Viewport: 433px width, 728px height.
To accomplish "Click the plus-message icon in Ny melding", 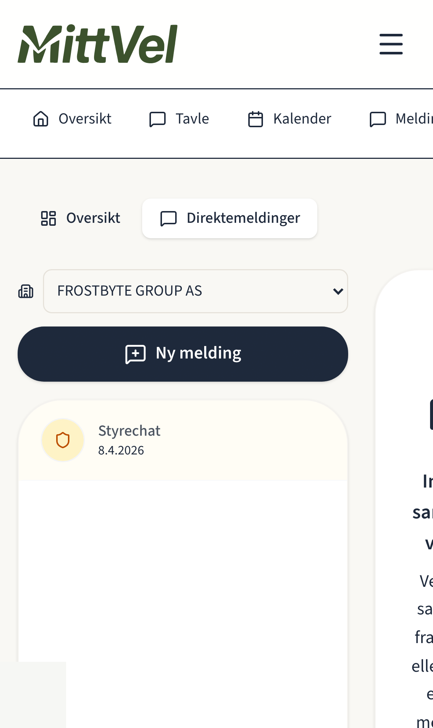I will 136,354.
